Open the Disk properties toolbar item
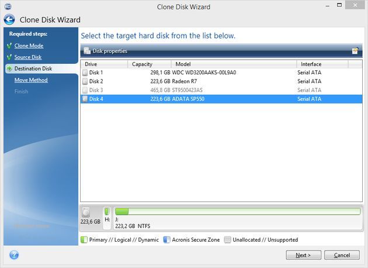Image resolution: width=368 pixels, height=268 pixels. point(110,51)
